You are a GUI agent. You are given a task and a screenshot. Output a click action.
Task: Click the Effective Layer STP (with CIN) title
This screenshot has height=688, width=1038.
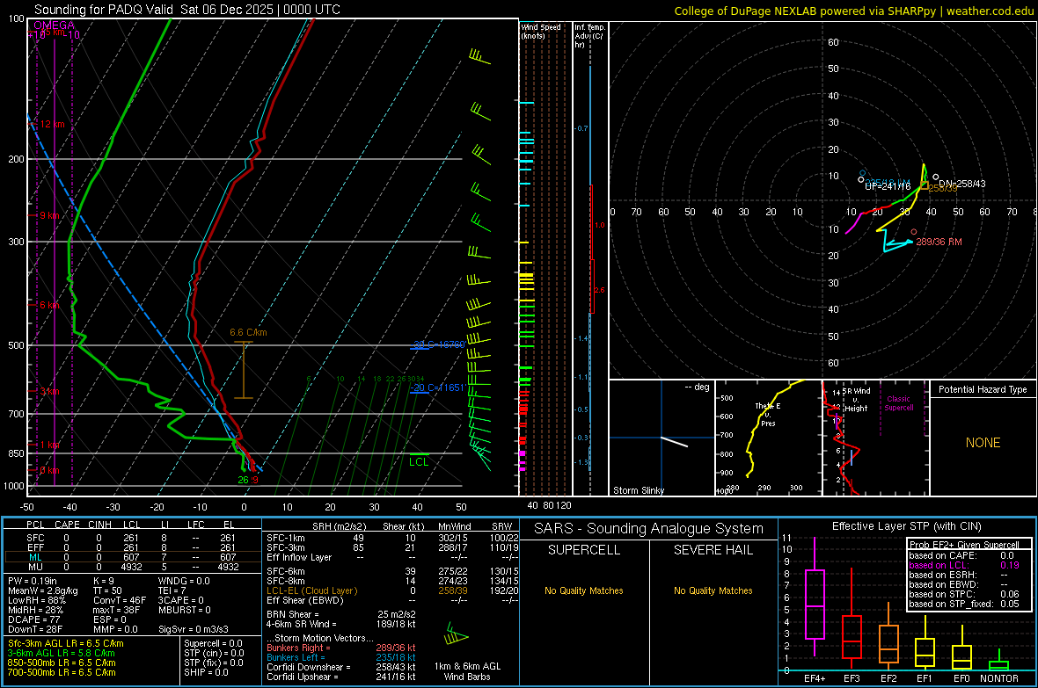tap(906, 526)
